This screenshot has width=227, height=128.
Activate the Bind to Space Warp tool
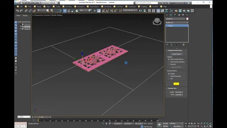click(34, 11)
